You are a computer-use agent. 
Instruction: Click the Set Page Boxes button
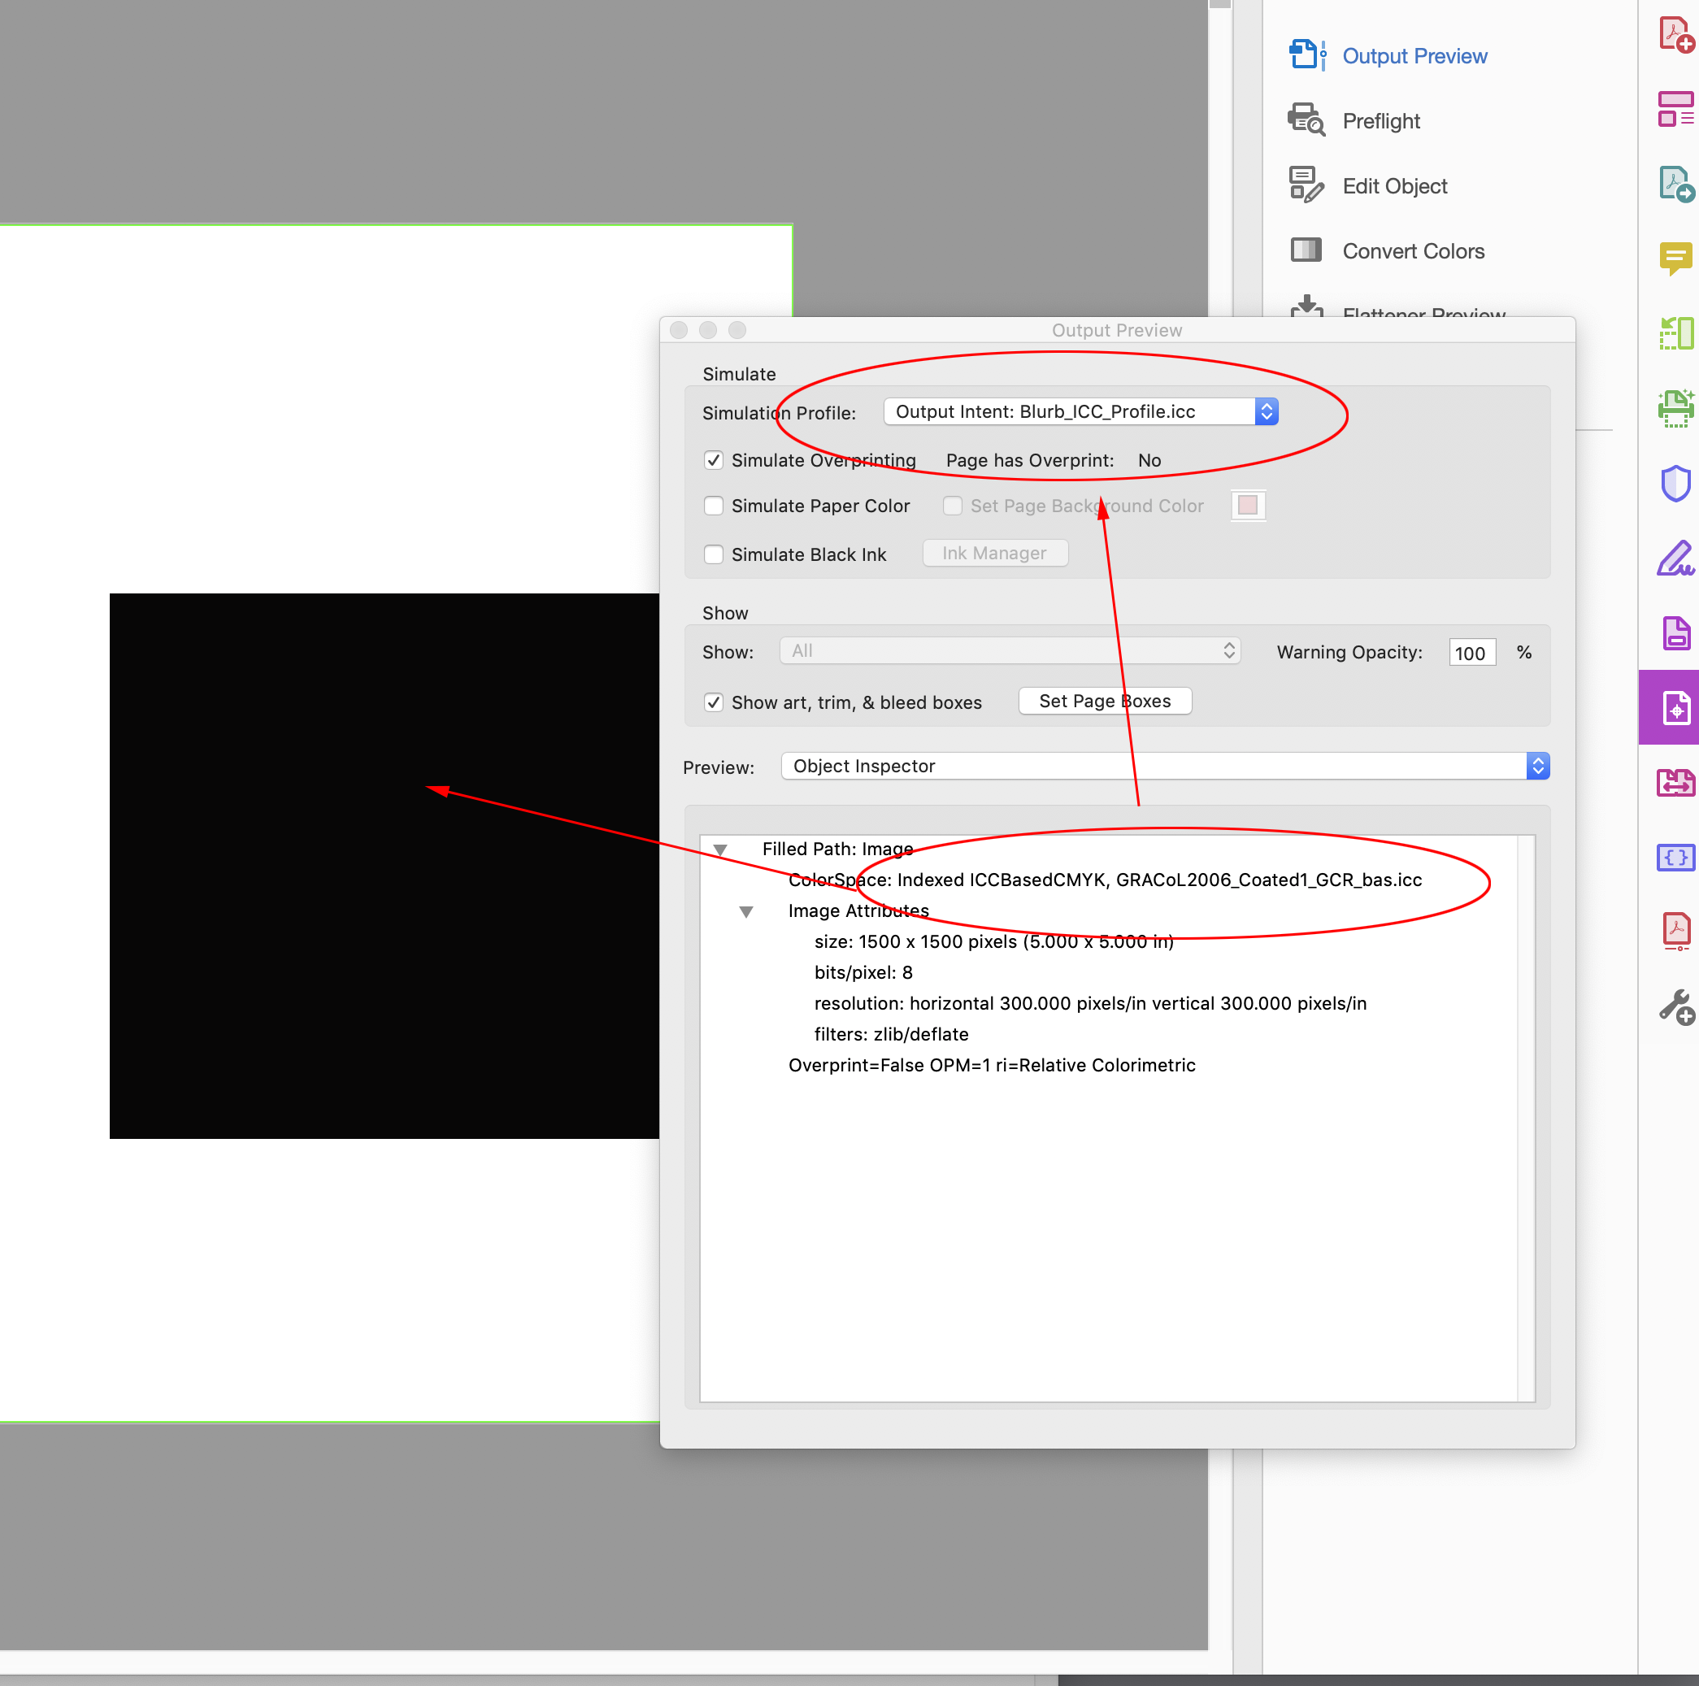click(1105, 701)
